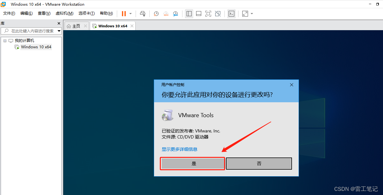Screen dimensions: 383x195
Task: Open the 文件(F) menu
Action: pos(9,13)
